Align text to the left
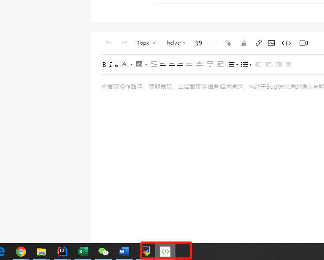Screen dimensions: 324x260 (x=163, y=64)
